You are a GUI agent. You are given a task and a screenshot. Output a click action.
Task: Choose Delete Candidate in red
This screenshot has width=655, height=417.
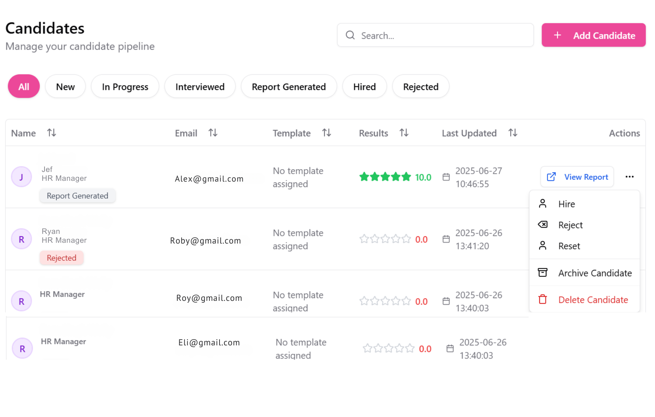click(x=593, y=300)
